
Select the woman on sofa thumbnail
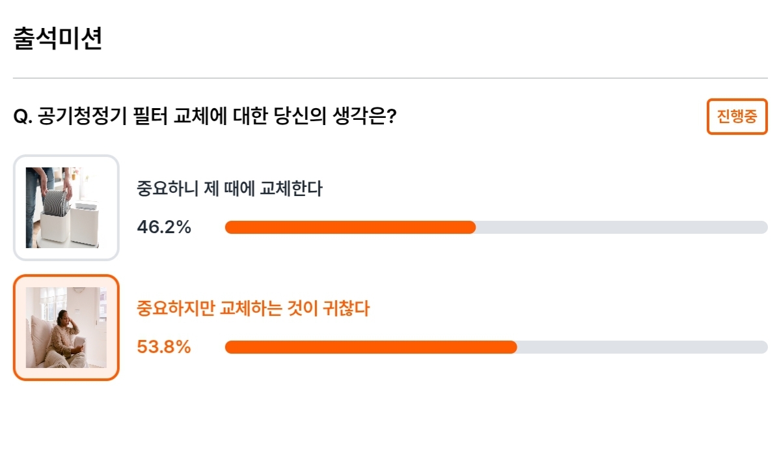click(66, 327)
